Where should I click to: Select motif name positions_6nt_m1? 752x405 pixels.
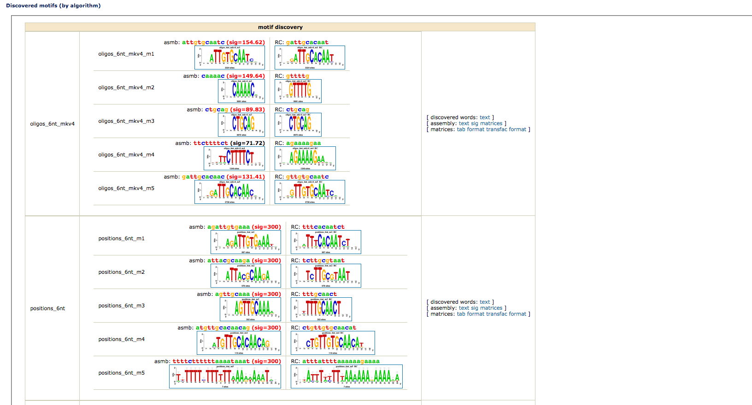point(121,238)
